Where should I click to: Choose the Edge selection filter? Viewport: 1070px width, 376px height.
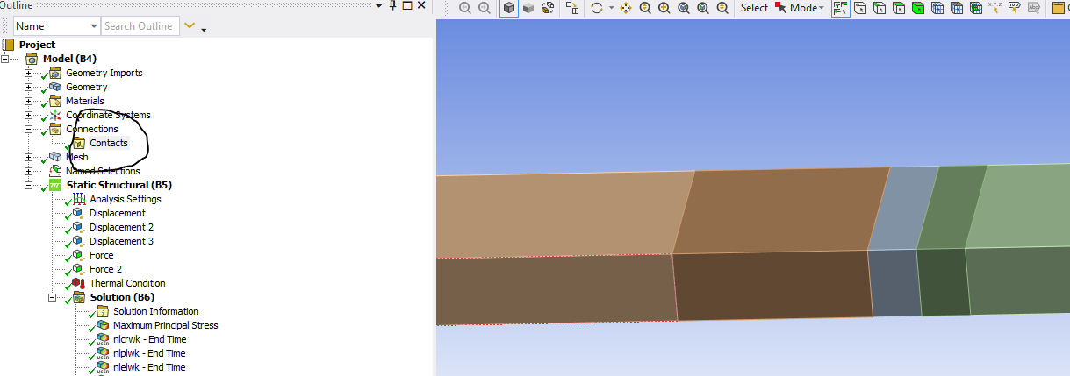pyautogui.click(x=880, y=8)
